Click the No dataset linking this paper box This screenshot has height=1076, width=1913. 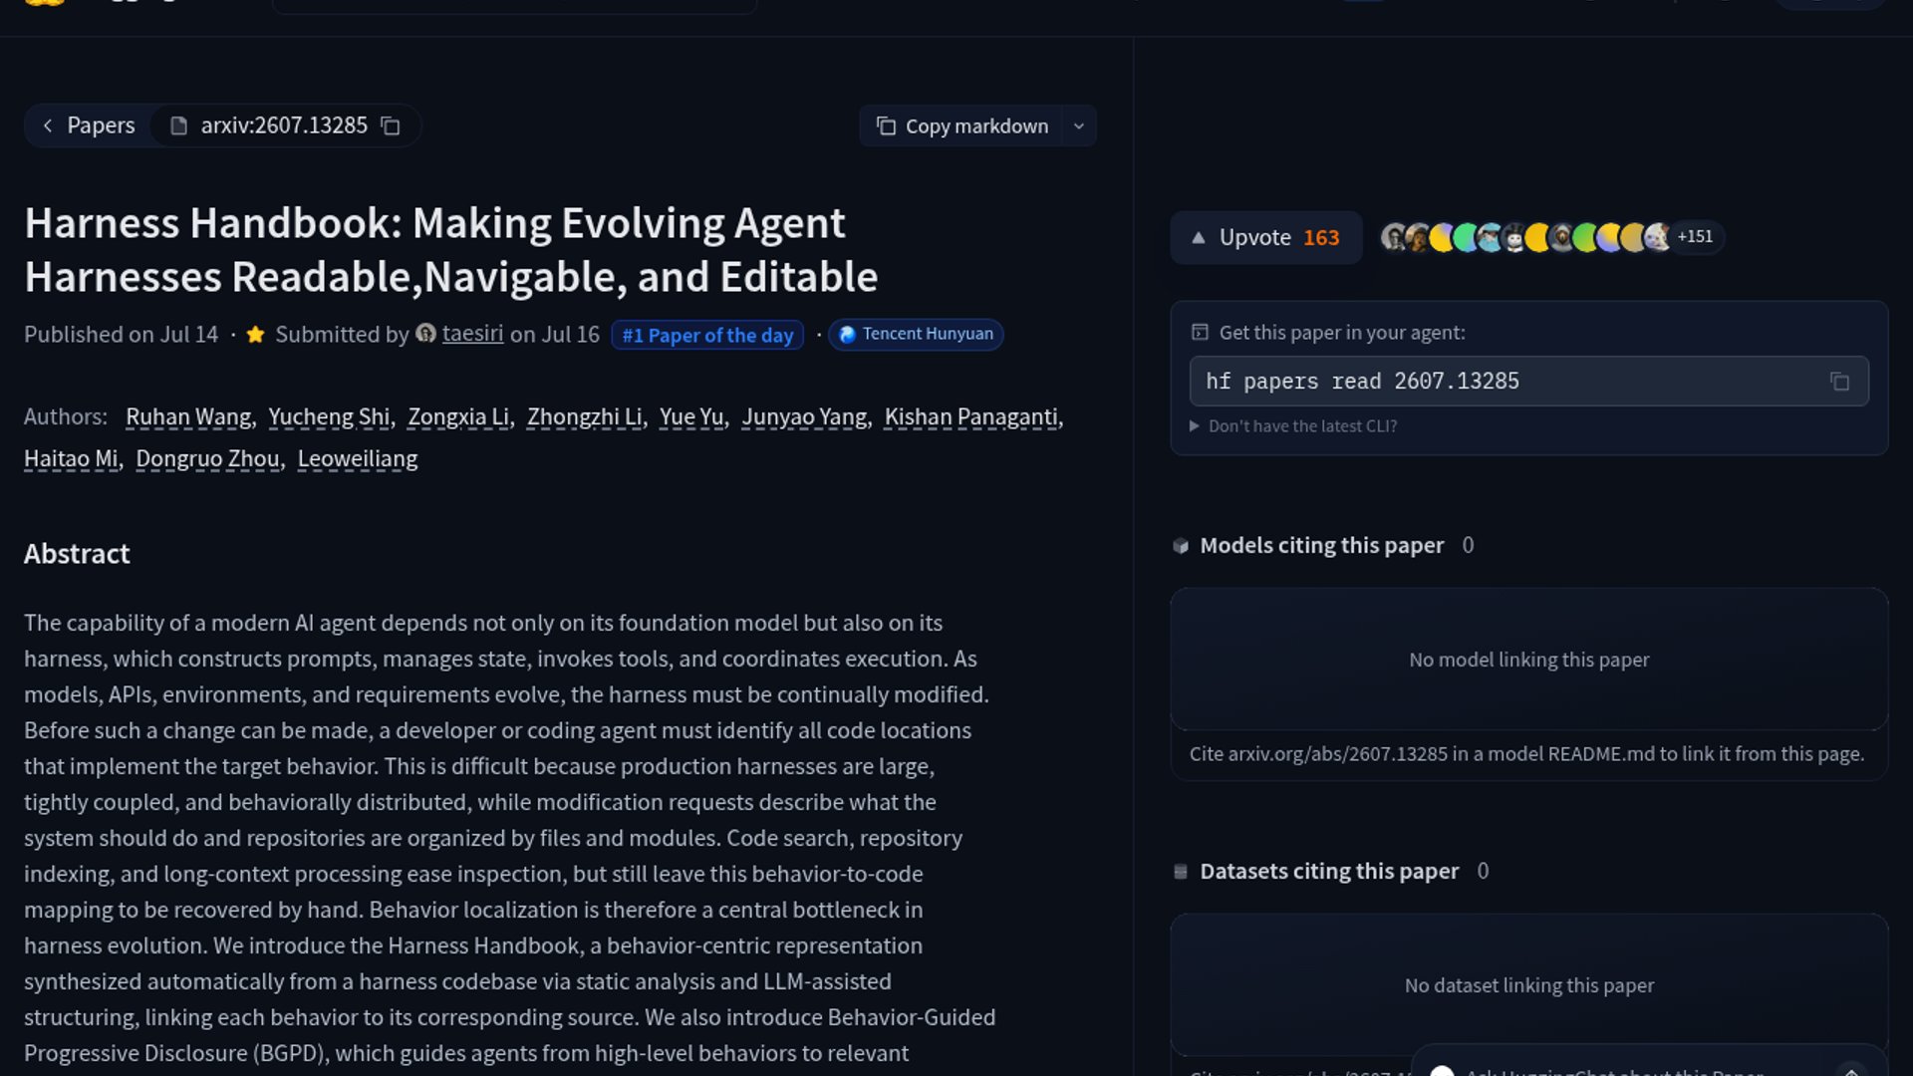coord(1528,985)
